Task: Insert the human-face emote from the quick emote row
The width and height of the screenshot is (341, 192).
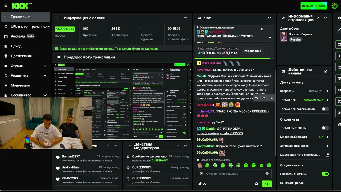Action: (x=200, y=165)
